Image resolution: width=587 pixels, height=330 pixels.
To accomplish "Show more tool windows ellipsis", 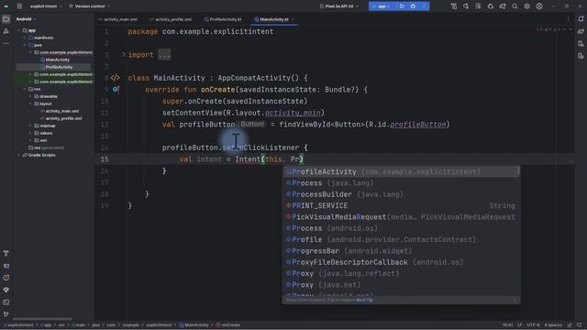I will coord(6,43).
